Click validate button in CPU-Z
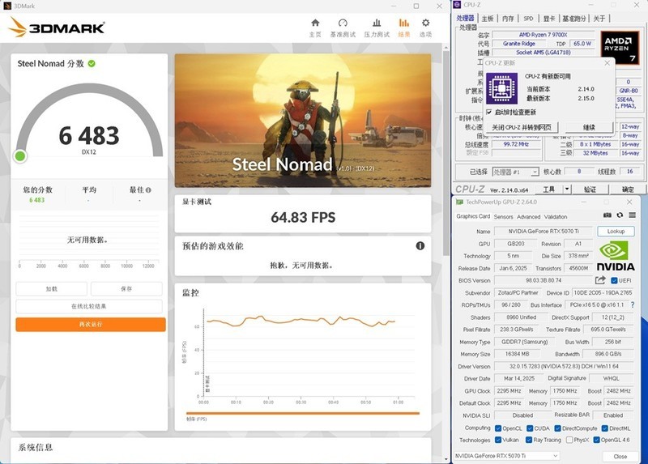 click(x=590, y=189)
